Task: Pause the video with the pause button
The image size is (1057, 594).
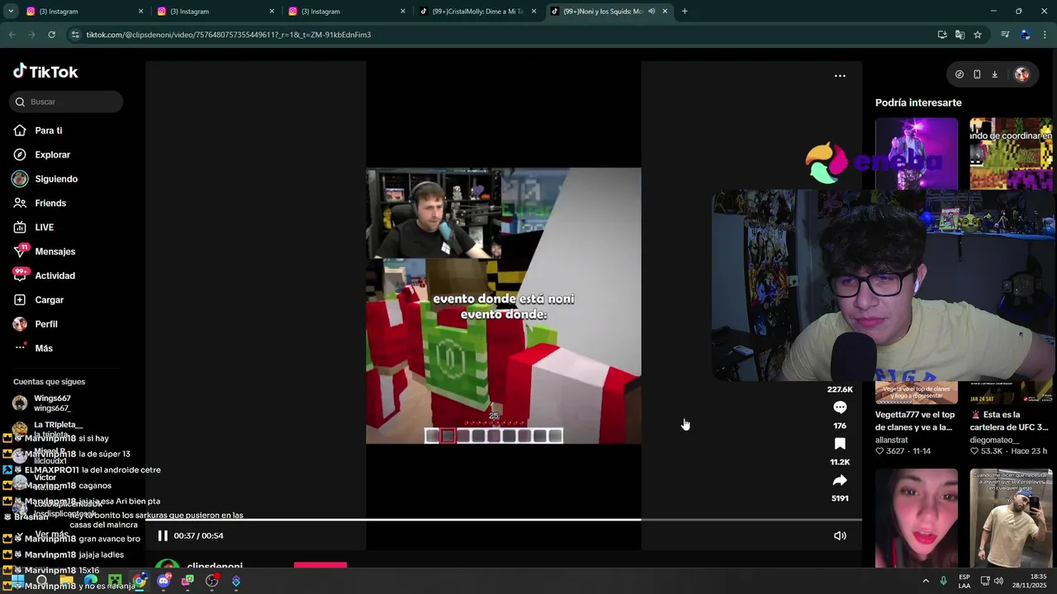Action: click(x=163, y=535)
